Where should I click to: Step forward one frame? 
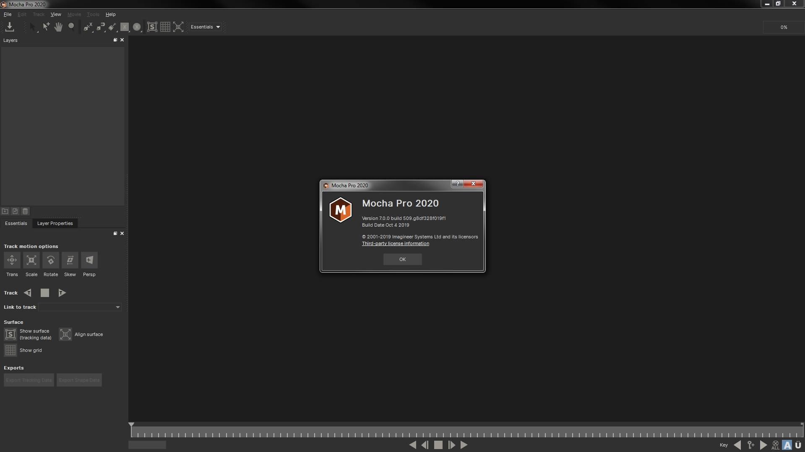tap(451, 445)
